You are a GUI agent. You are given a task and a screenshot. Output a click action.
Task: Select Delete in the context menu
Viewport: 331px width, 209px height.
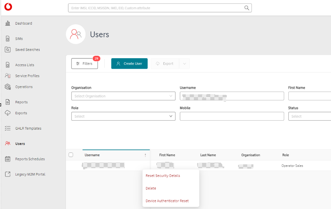click(x=151, y=188)
